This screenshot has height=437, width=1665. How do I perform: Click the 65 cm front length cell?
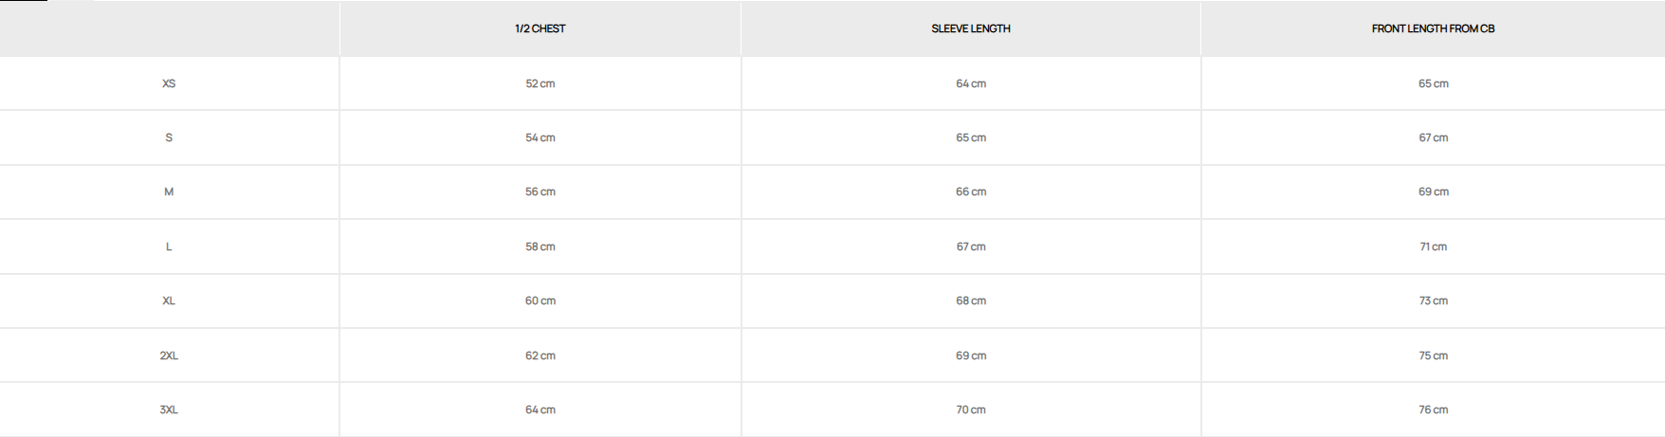(1433, 83)
